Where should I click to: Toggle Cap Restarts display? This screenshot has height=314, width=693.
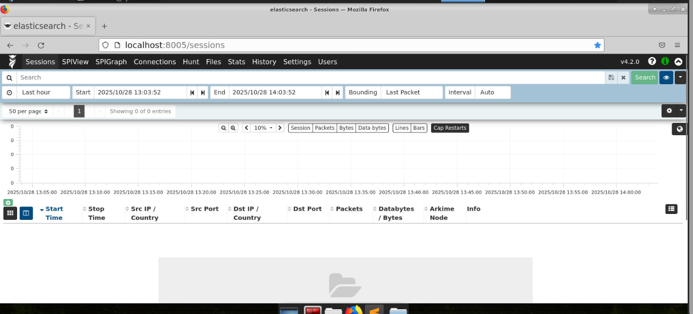[x=450, y=128]
